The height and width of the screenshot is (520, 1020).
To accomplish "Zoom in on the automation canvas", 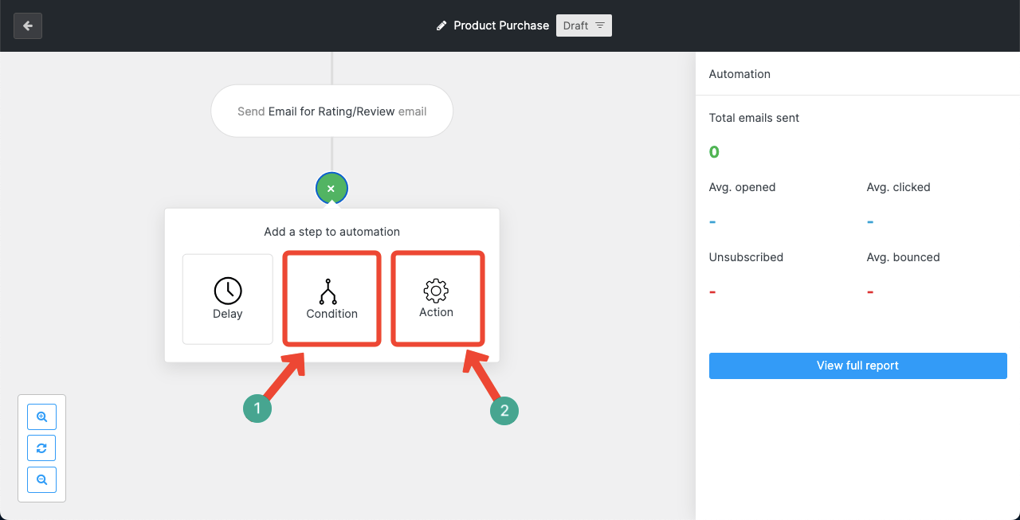I will pyautogui.click(x=41, y=416).
